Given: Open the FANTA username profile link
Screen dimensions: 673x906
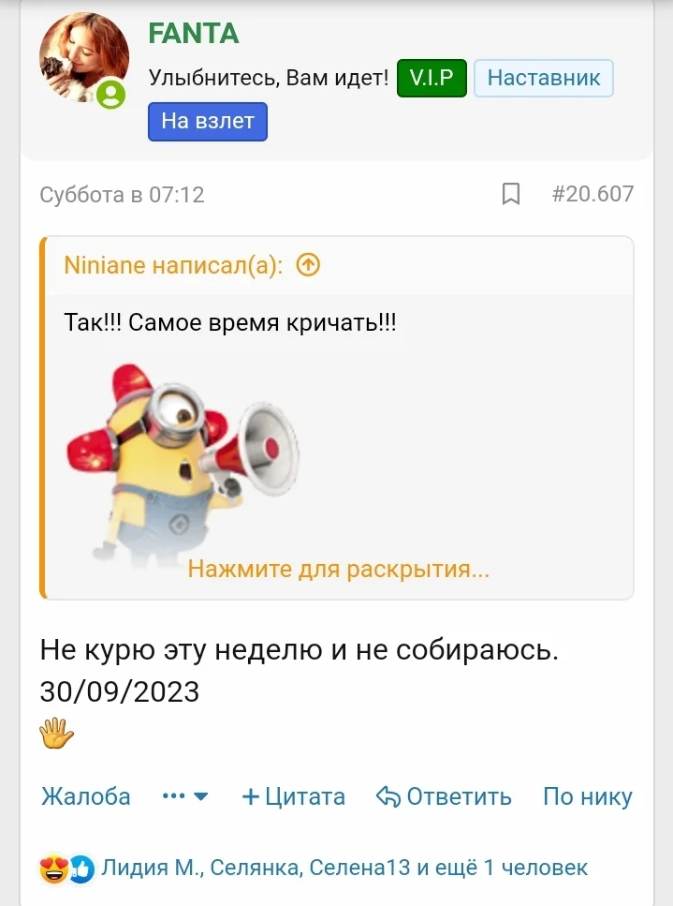Looking at the screenshot, I should [194, 34].
